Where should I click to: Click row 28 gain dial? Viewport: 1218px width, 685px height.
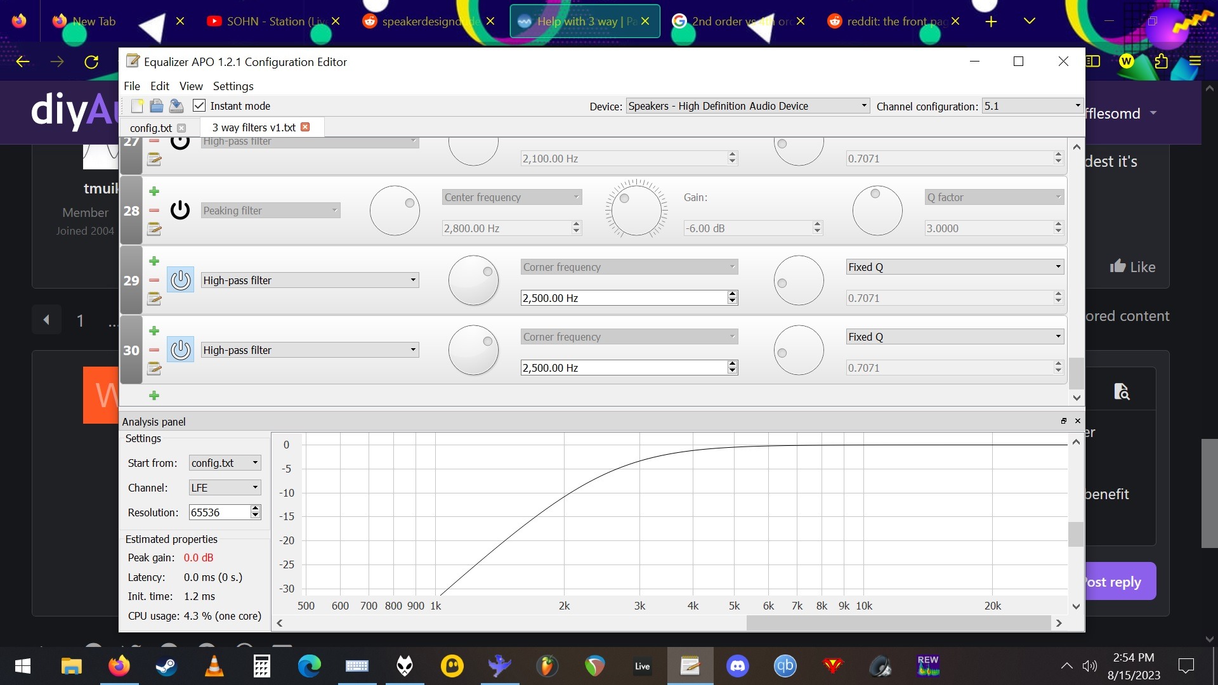click(x=636, y=209)
